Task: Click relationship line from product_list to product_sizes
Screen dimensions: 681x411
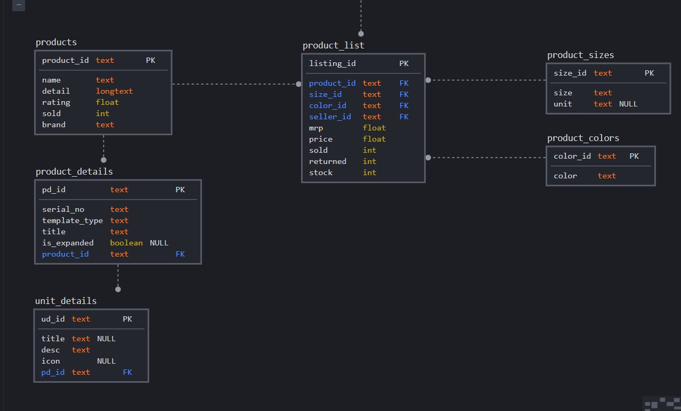Action: coord(486,80)
